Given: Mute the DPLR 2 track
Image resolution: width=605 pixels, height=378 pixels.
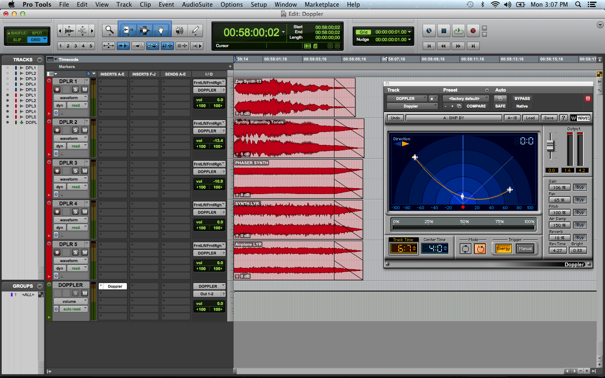Looking at the screenshot, I should click(x=84, y=130).
